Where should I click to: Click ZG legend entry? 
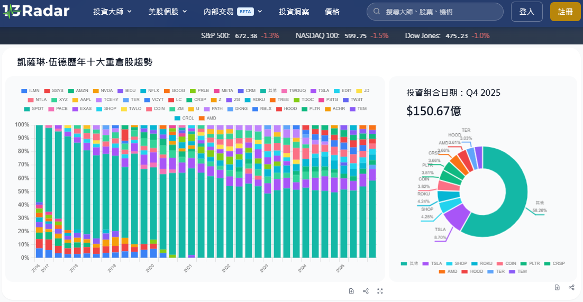(233, 99)
